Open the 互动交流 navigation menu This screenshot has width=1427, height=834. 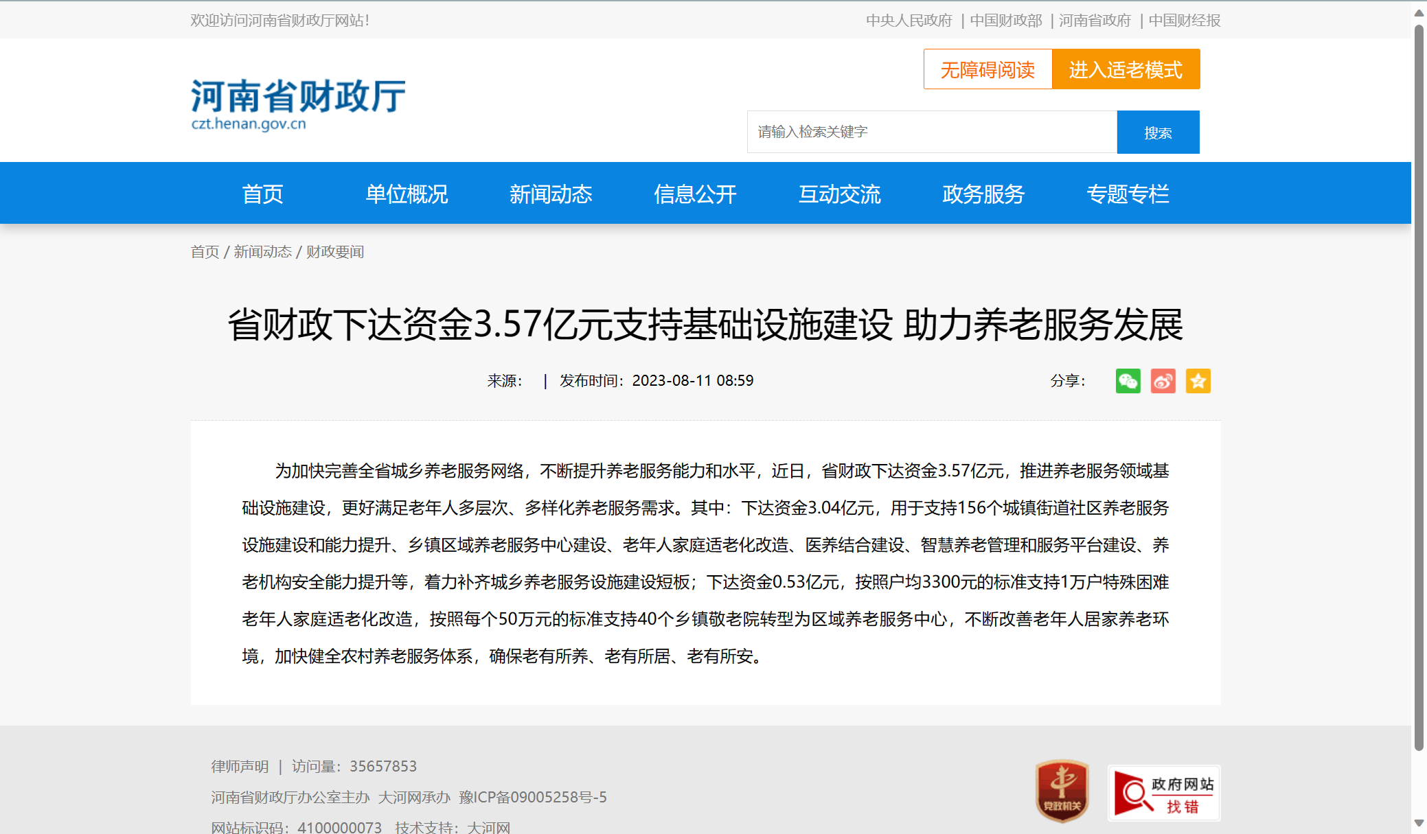click(x=839, y=194)
